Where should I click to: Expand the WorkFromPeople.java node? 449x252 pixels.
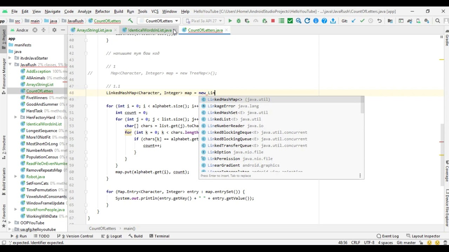click(16, 210)
